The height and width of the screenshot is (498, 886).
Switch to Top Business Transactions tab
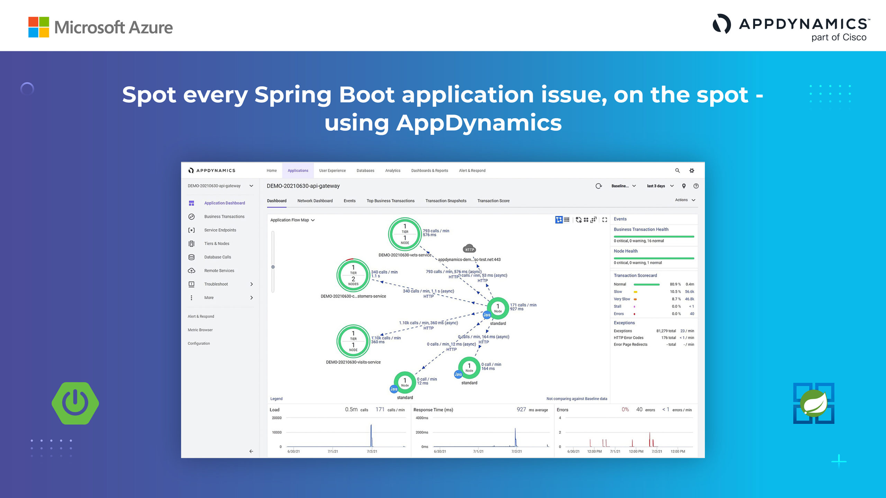390,201
